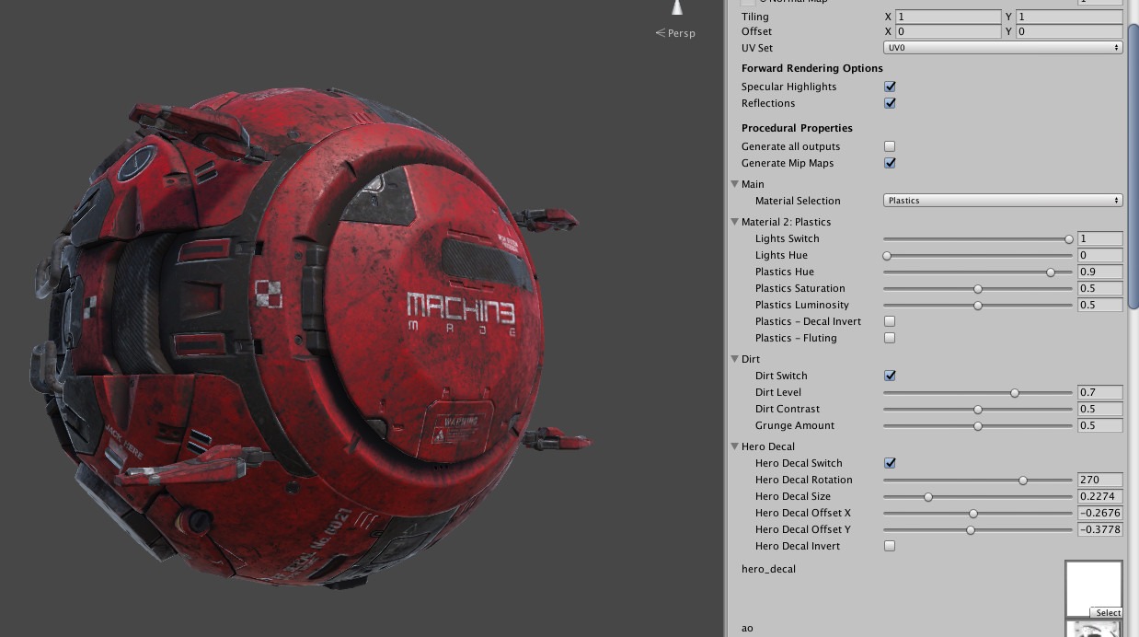Click the Grunge Amount value field
This screenshot has height=637, width=1139.
1099,425
